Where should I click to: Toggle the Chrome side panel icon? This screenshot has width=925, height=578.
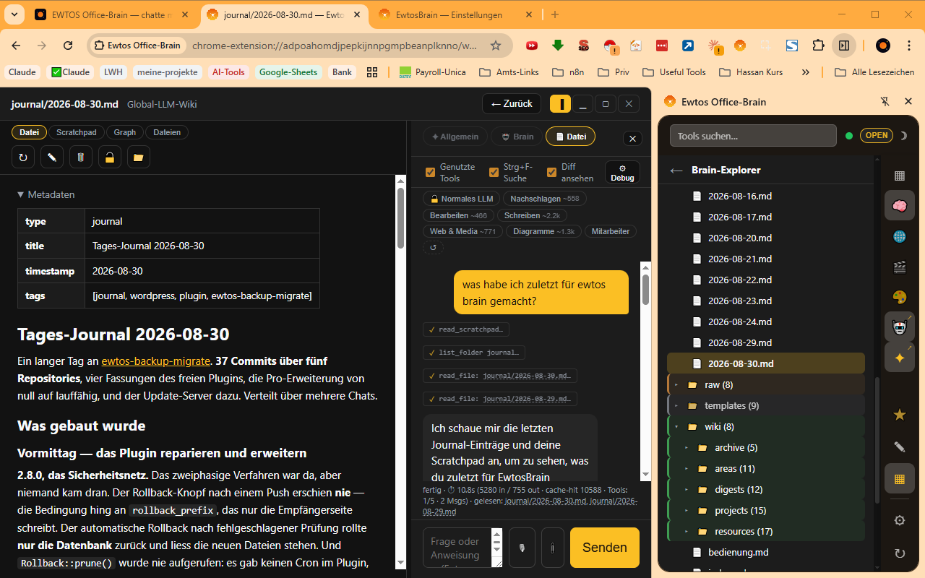pyautogui.click(x=844, y=46)
